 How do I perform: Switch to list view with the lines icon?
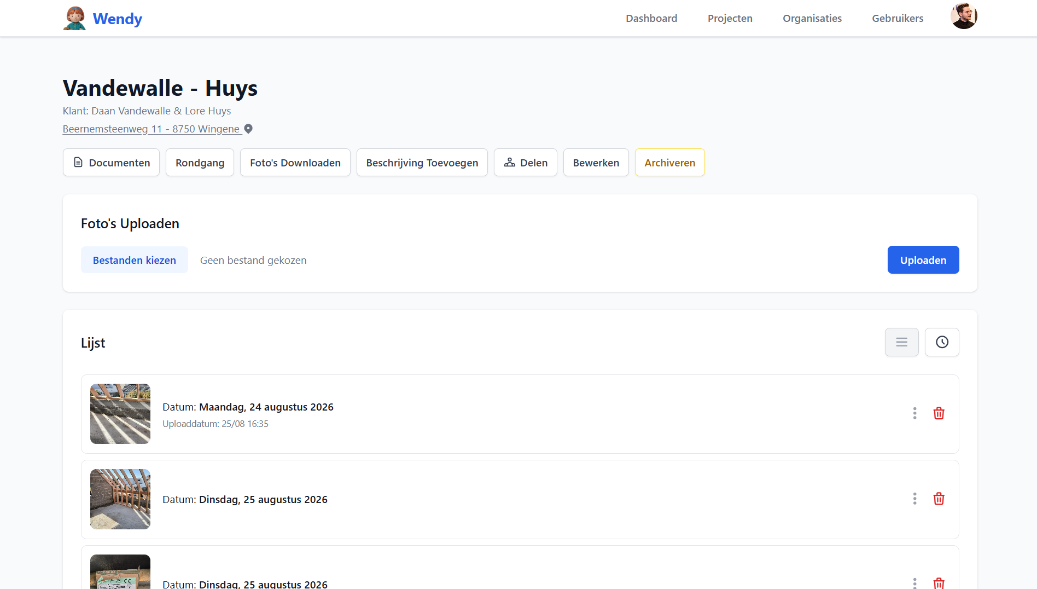[x=902, y=342]
